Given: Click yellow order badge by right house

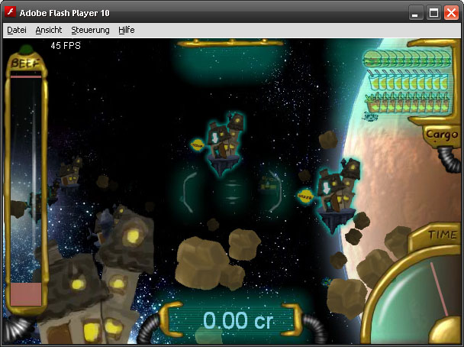Looking at the screenshot, I should coord(305,196).
